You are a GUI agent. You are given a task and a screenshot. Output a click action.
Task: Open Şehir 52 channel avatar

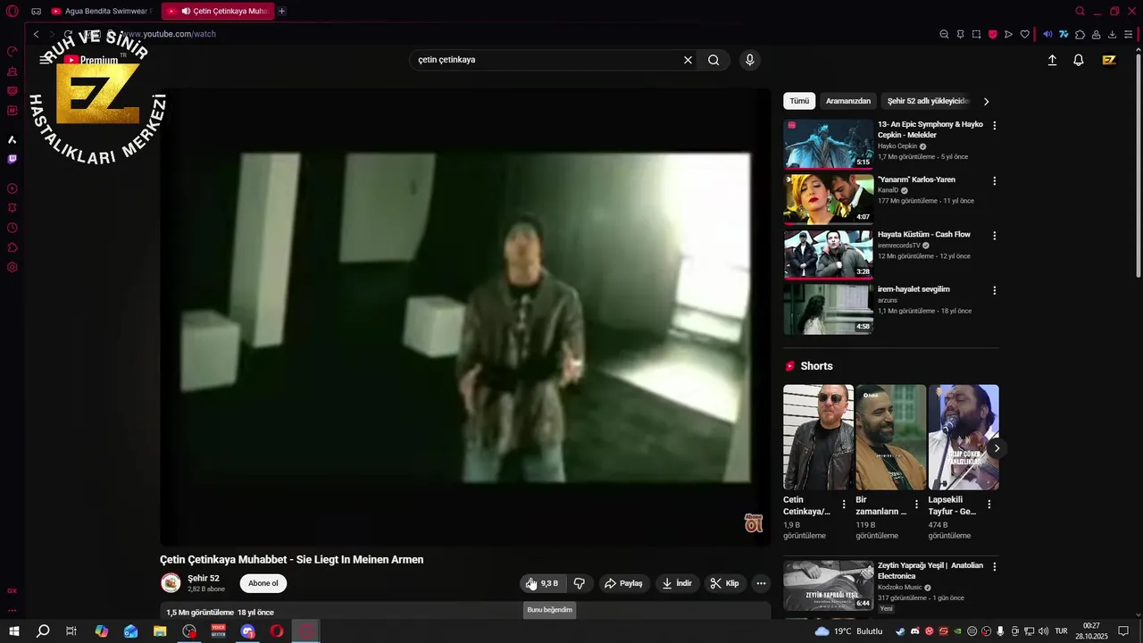171,583
